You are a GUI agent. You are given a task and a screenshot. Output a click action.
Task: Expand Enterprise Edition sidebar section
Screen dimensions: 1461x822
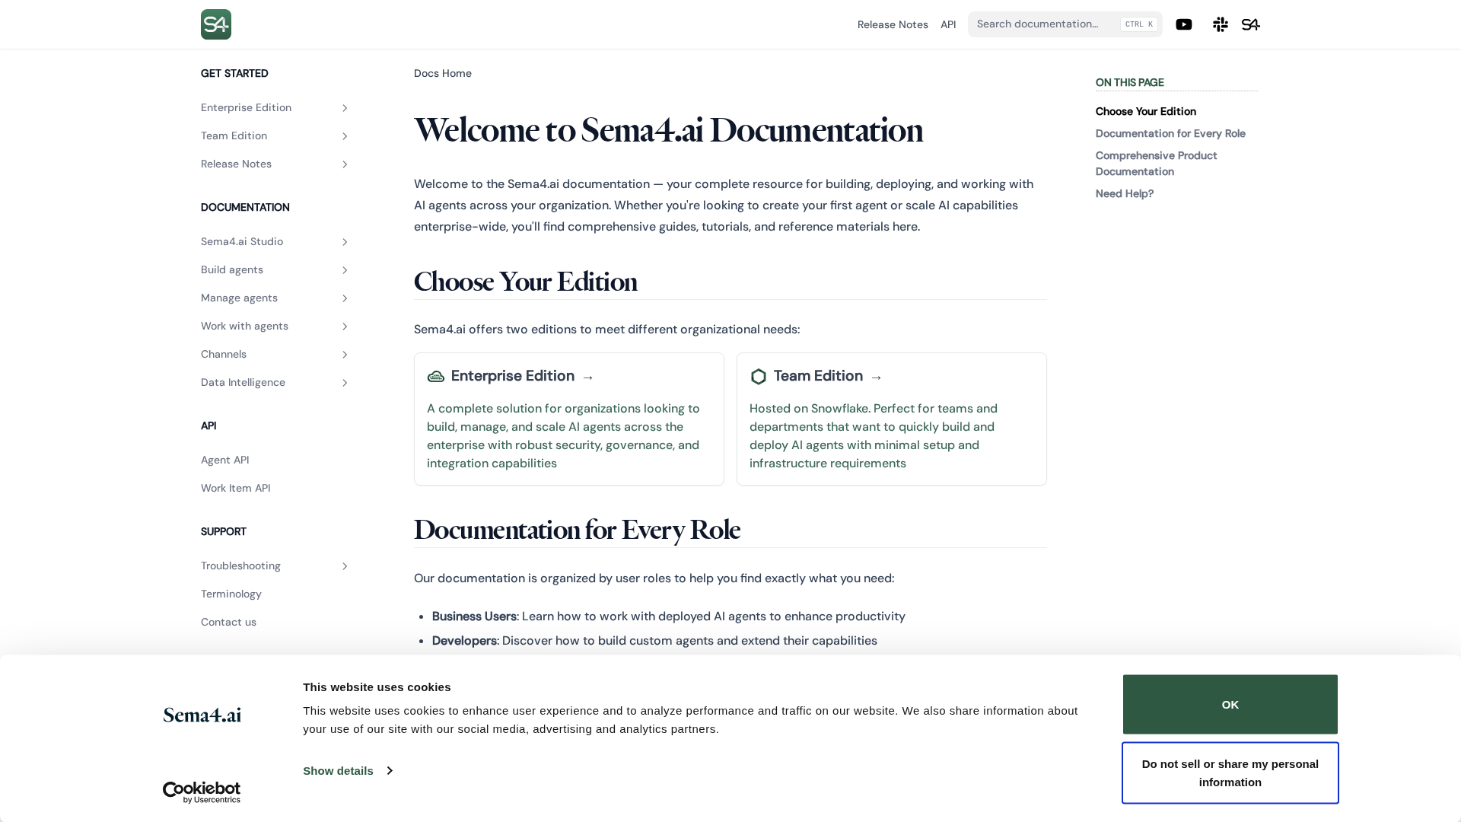click(344, 108)
